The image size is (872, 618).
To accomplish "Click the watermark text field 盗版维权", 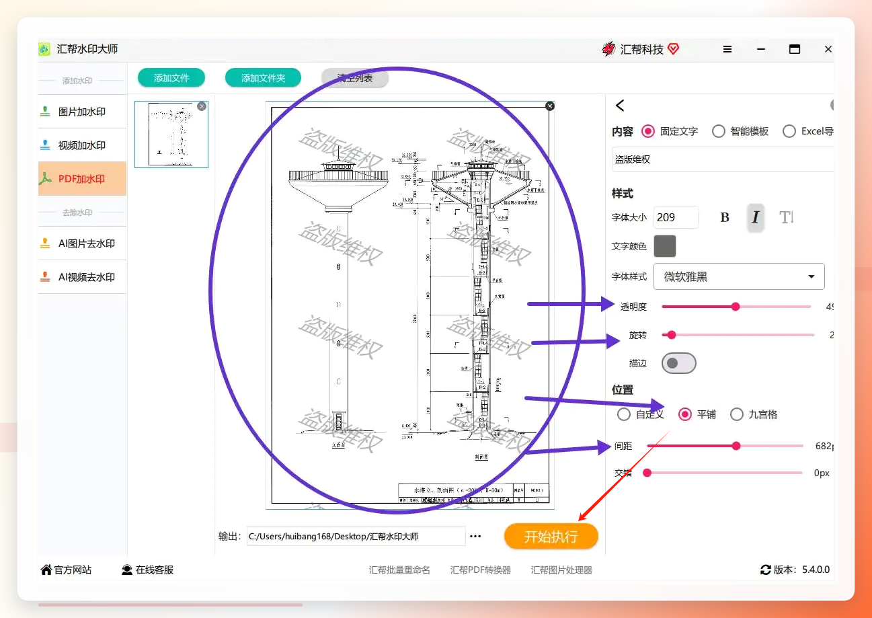I will click(723, 159).
